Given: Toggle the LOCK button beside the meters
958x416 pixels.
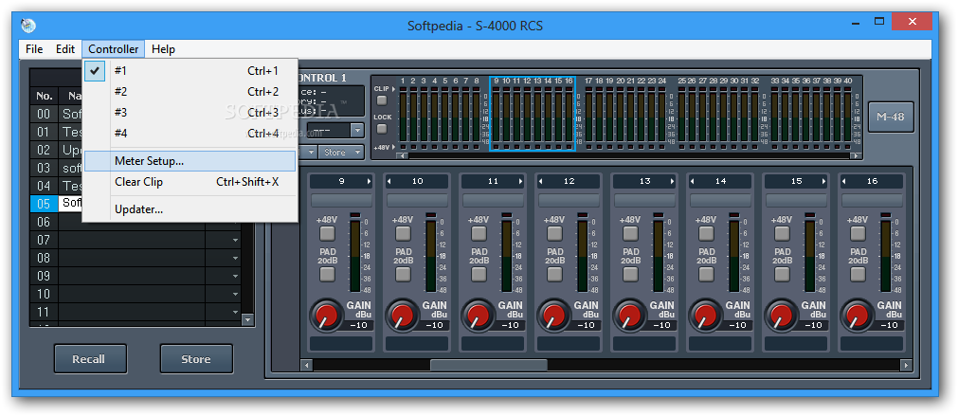Looking at the screenshot, I should coord(382,129).
